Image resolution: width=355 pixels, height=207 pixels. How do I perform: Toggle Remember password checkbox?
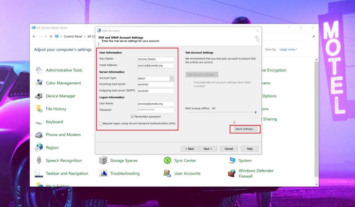click(x=133, y=117)
